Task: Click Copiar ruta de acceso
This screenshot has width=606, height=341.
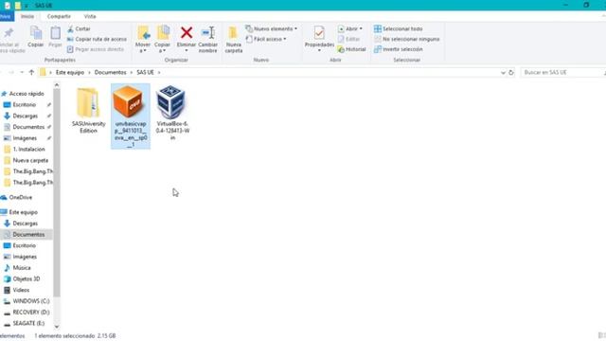Action: [97, 39]
